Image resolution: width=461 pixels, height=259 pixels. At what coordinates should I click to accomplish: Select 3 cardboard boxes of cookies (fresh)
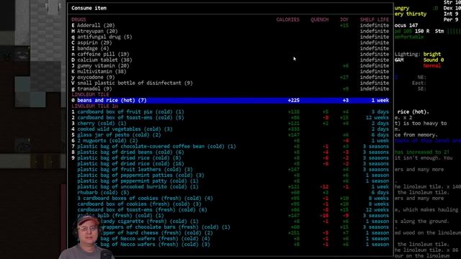pyautogui.click(x=145, y=198)
